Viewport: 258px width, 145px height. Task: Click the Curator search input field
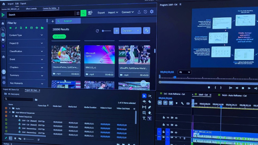click(x=41, y=15)
